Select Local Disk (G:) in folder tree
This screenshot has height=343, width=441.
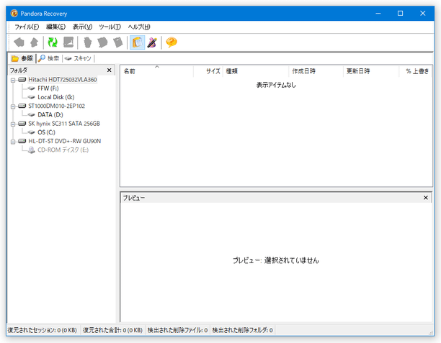coord(56,97)
